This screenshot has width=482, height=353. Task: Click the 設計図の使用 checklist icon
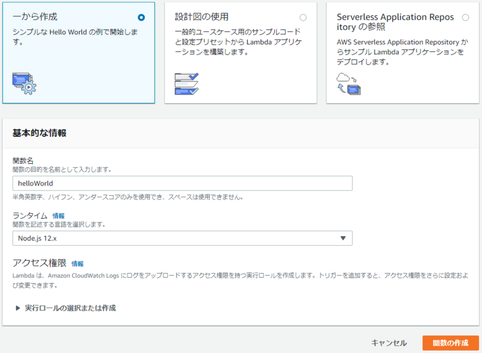pos(187,84)
